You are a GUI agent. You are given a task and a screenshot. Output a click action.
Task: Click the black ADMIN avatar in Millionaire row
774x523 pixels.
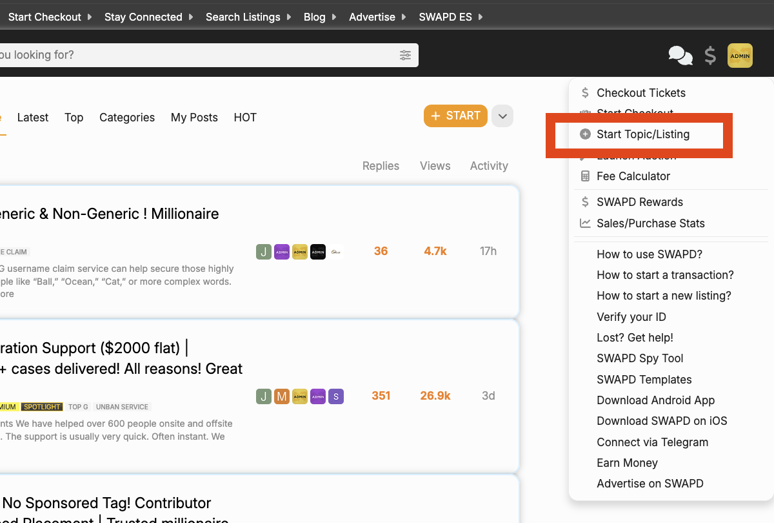(318, 252)
